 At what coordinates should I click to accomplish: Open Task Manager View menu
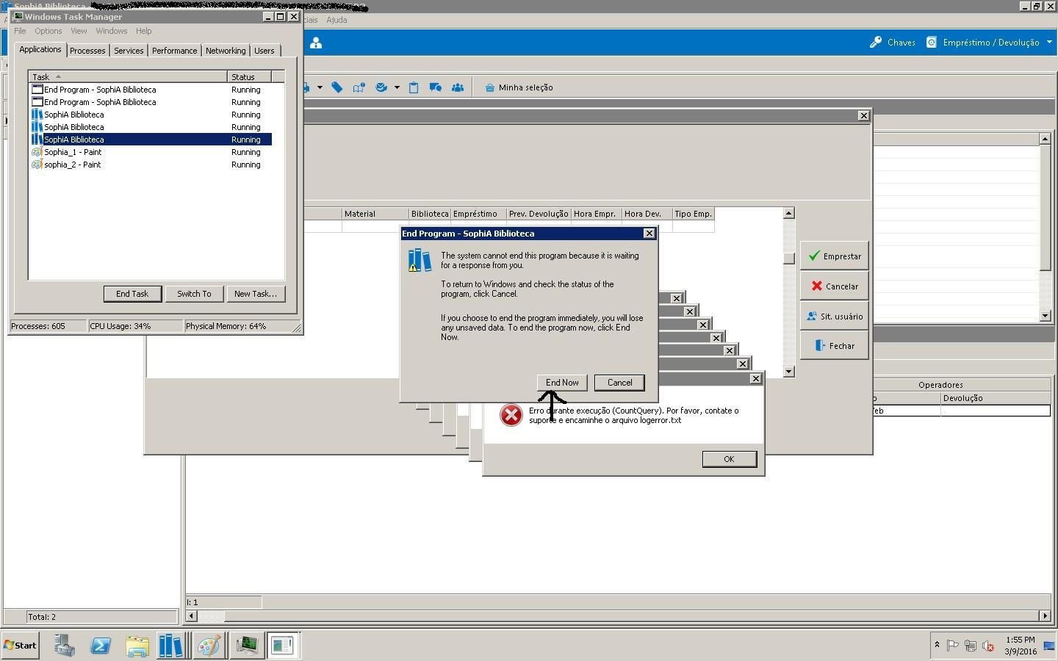[79, 31]
